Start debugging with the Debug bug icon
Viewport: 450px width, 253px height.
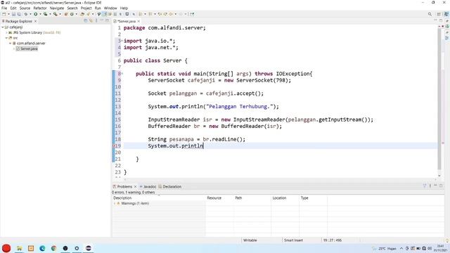click(26, 14)
